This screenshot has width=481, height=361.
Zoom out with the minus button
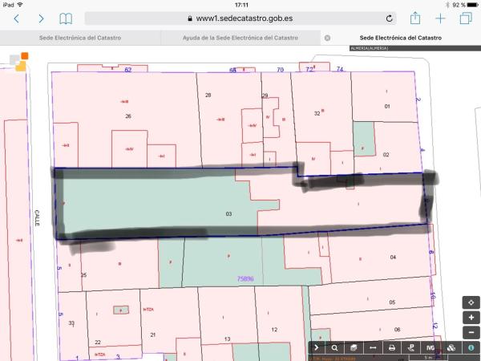(x=471, y=332)
